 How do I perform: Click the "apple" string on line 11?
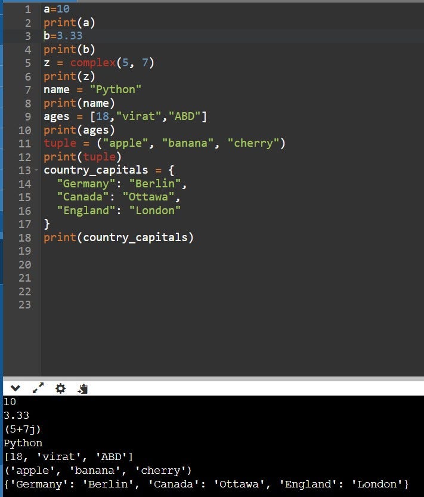click(125, 143)
